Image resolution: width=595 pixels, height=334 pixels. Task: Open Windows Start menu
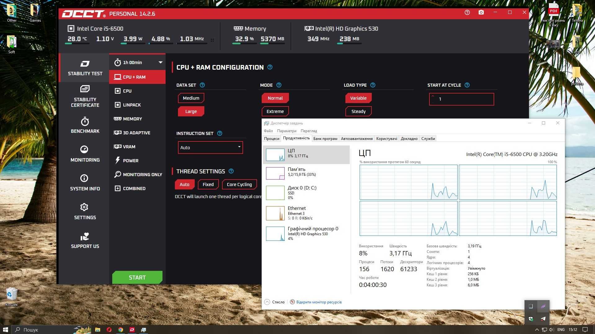click(x=6, y=330)
